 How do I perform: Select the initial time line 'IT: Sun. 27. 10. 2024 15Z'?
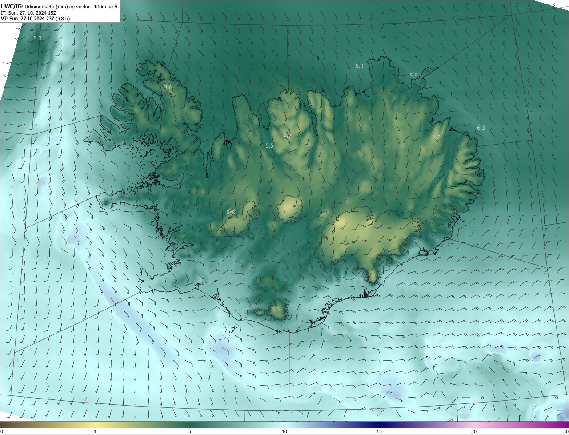(28, 12)
